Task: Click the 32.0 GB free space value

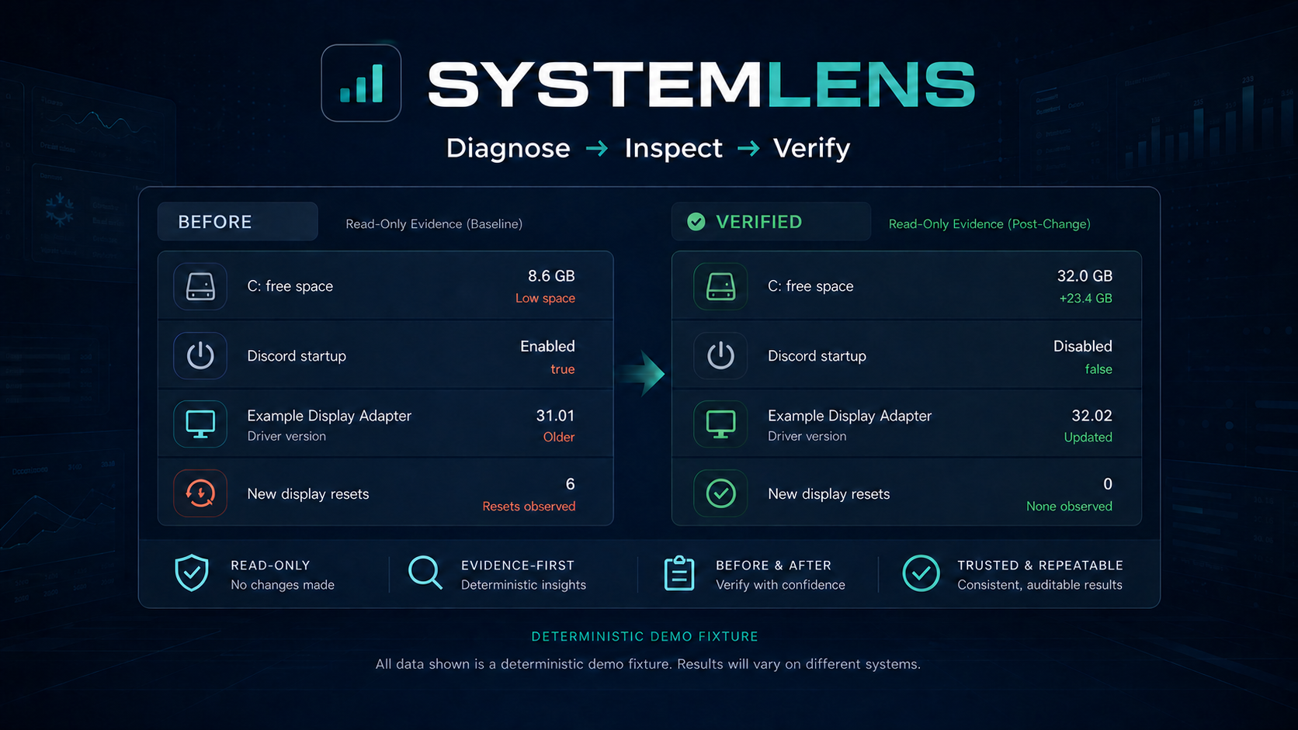Action: click(1085, 275)
